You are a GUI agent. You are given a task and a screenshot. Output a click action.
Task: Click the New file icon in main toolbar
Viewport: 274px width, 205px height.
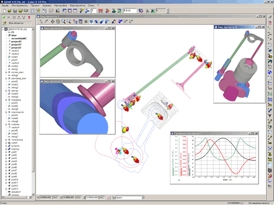click(x=5, y=11)
